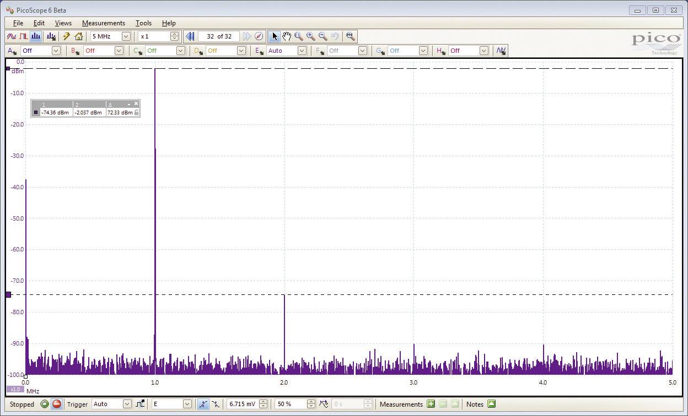This screenshot has width=688, height=416.
Task: Select the oscilloscope scope view icon
Action: pos(12,36)
